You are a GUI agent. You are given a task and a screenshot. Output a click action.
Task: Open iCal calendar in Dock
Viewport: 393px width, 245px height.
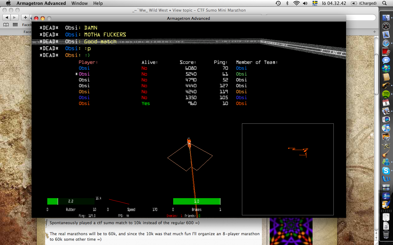click(x=386, y=102)
